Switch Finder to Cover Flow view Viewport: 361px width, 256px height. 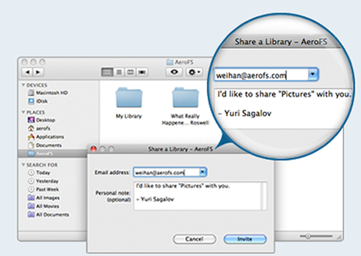click(142, 72)
